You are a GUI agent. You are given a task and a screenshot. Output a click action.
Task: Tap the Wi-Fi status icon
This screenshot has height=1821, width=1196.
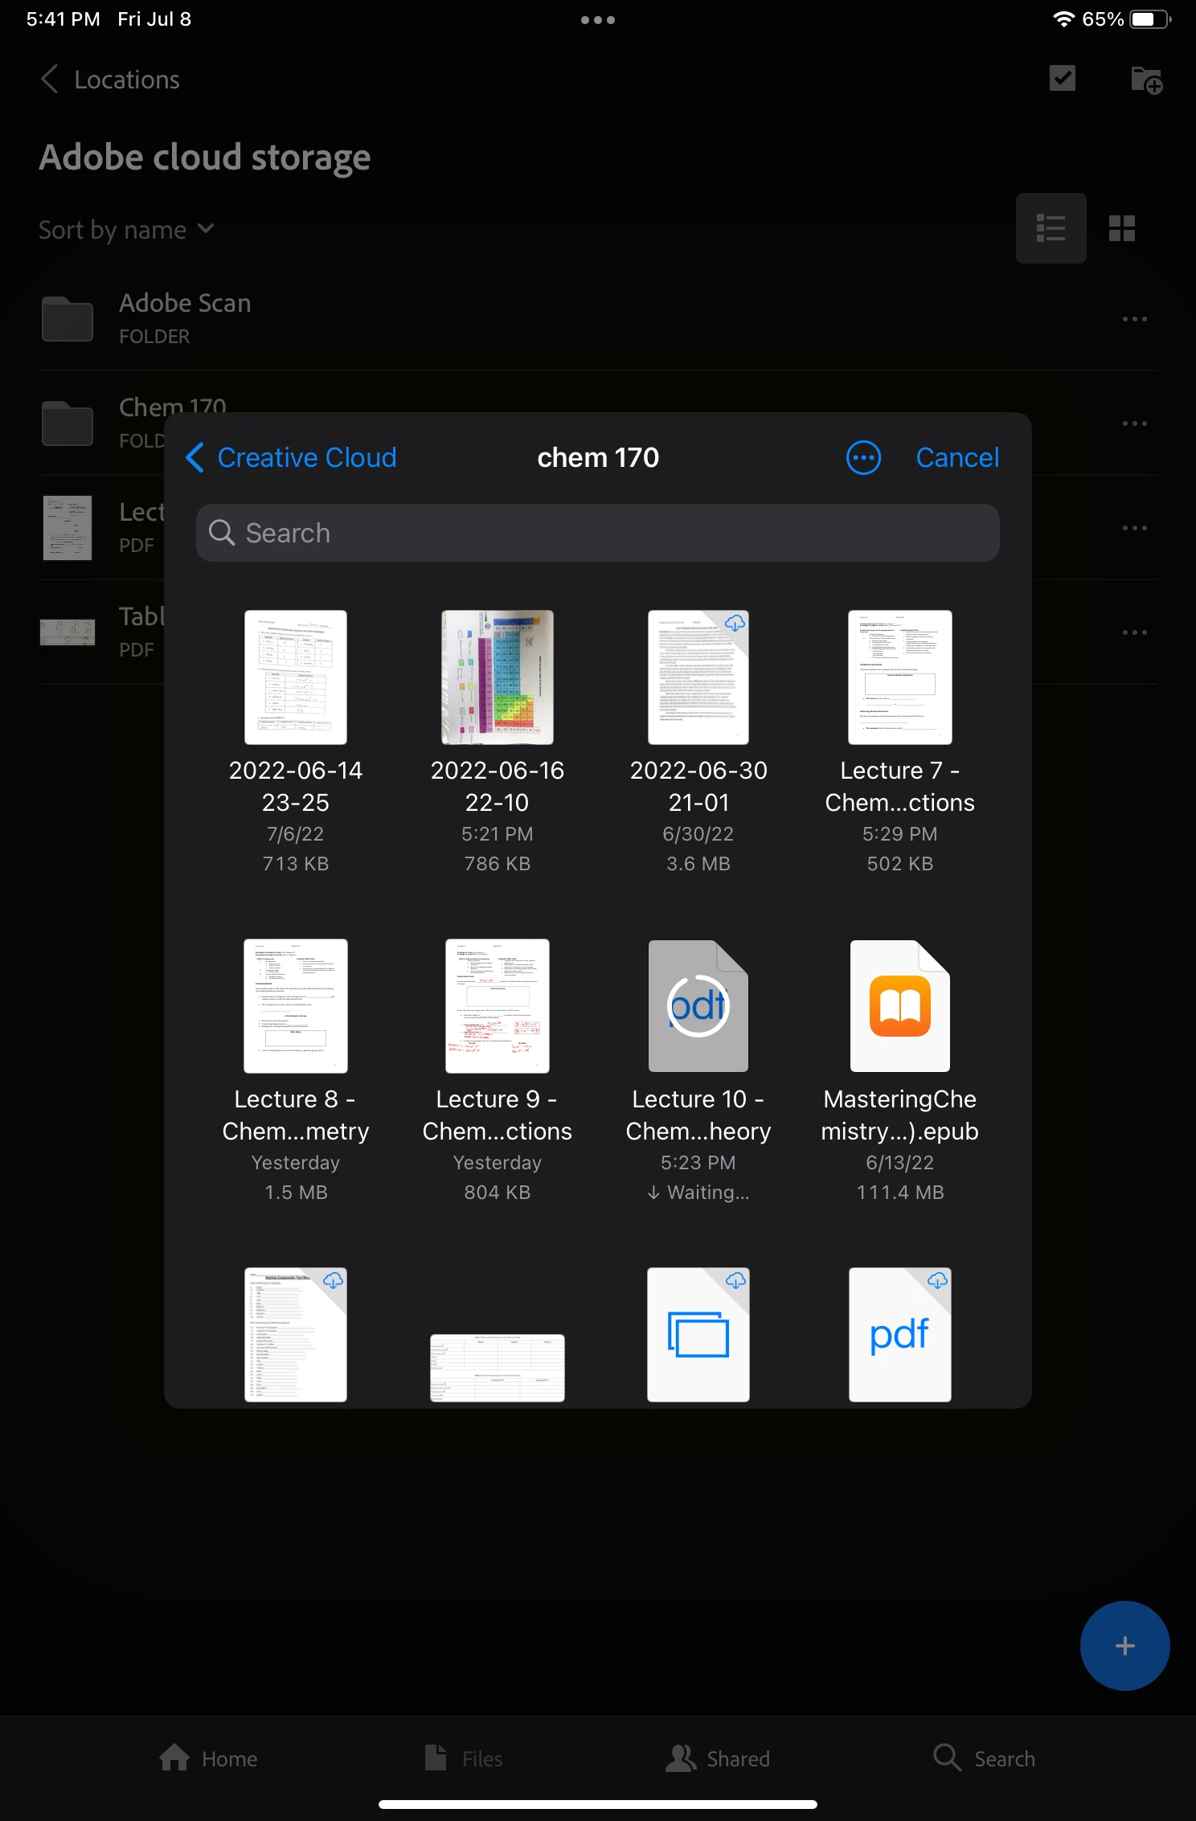click(x=1063, y=19)
